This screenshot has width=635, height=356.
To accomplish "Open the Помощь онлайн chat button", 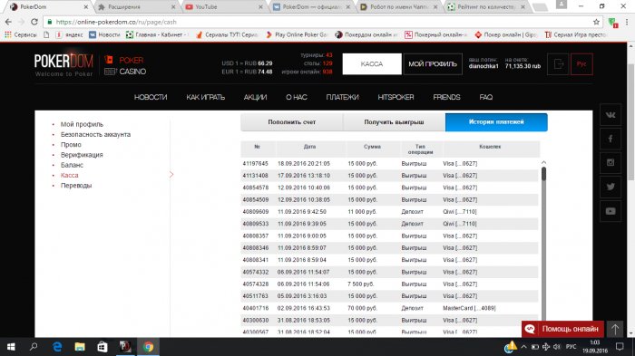I will (x=563, y=330).
